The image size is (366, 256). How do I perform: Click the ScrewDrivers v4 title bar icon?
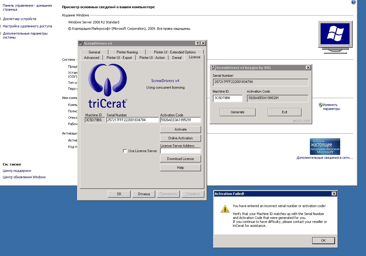[x=81, y=43]
